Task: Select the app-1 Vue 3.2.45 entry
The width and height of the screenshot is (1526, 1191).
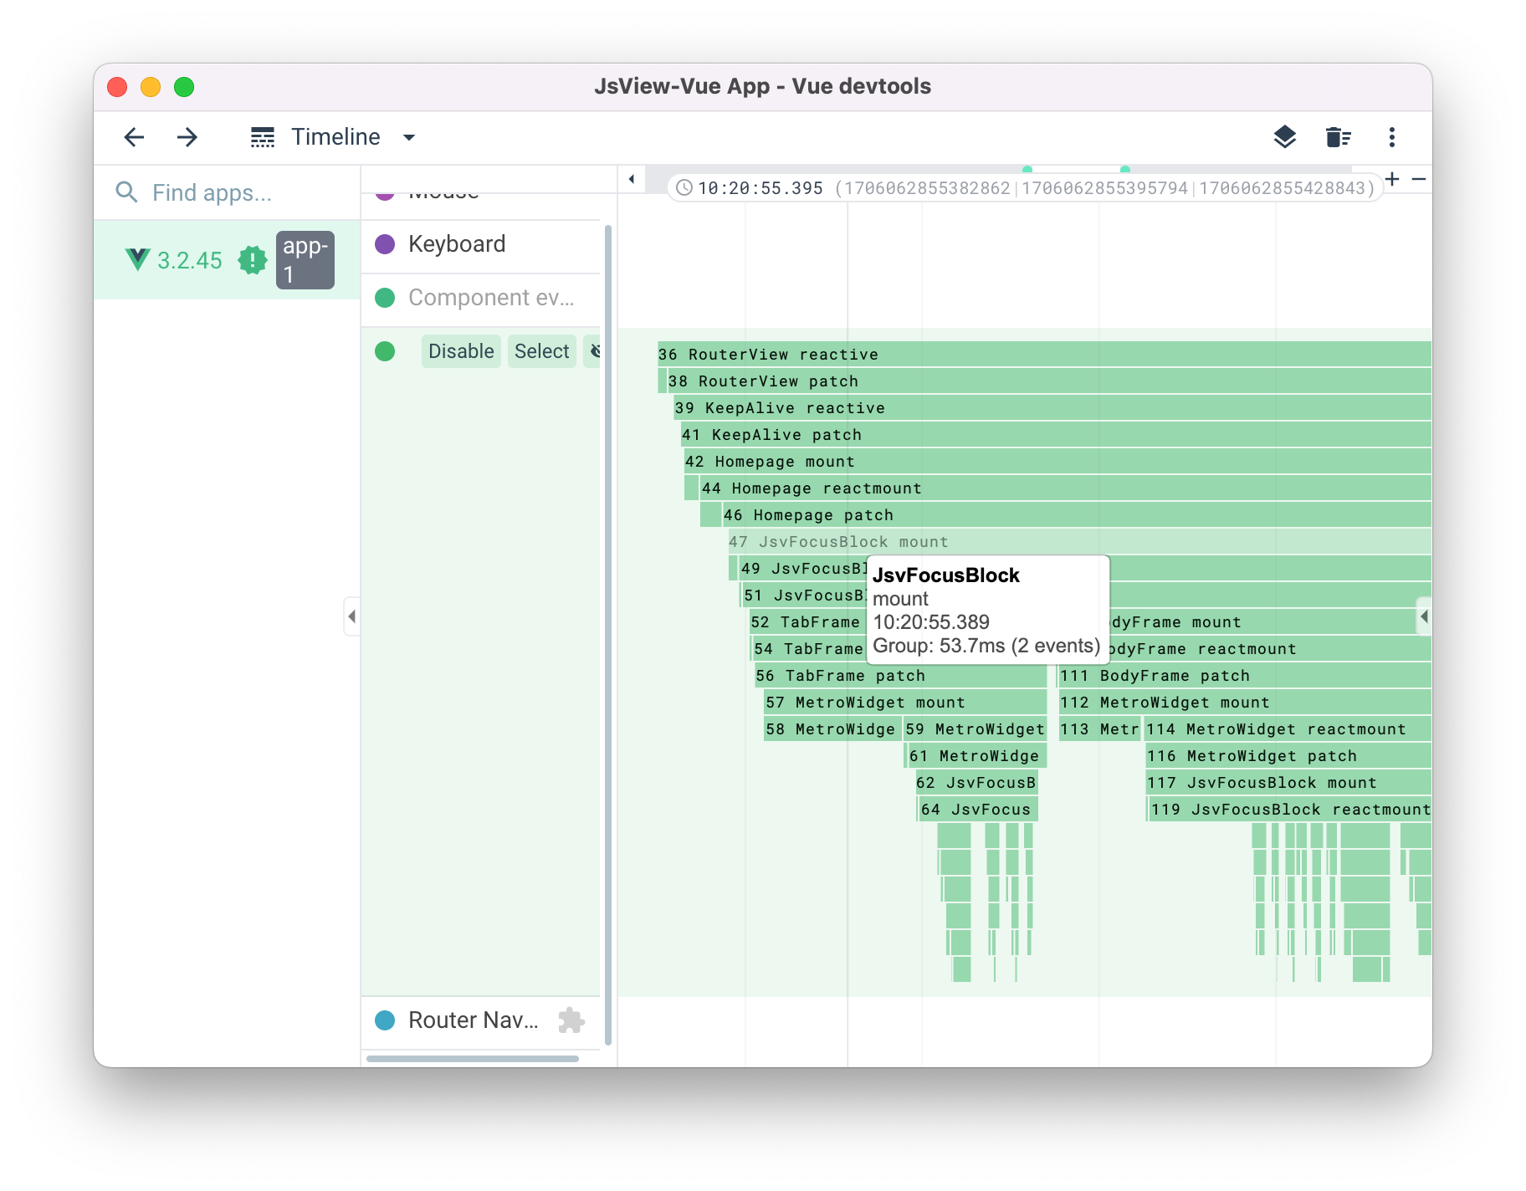Action: point(227,260)
